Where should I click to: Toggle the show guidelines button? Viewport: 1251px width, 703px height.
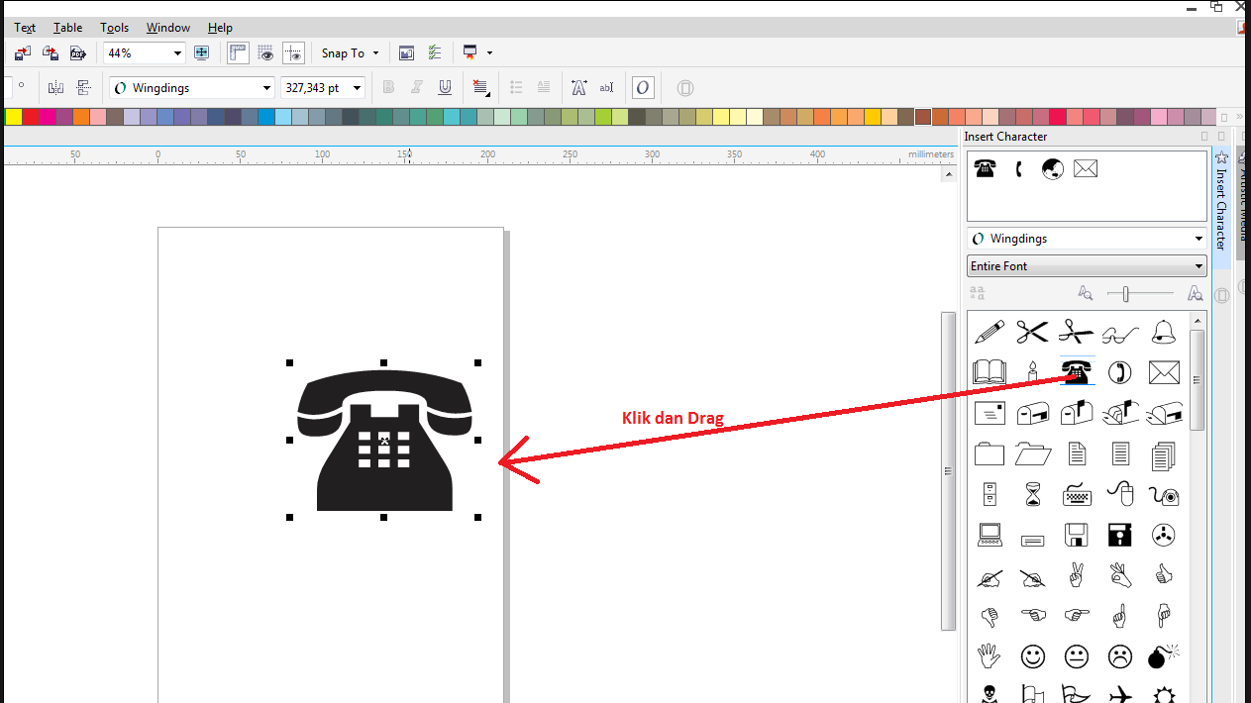(293, 53)
